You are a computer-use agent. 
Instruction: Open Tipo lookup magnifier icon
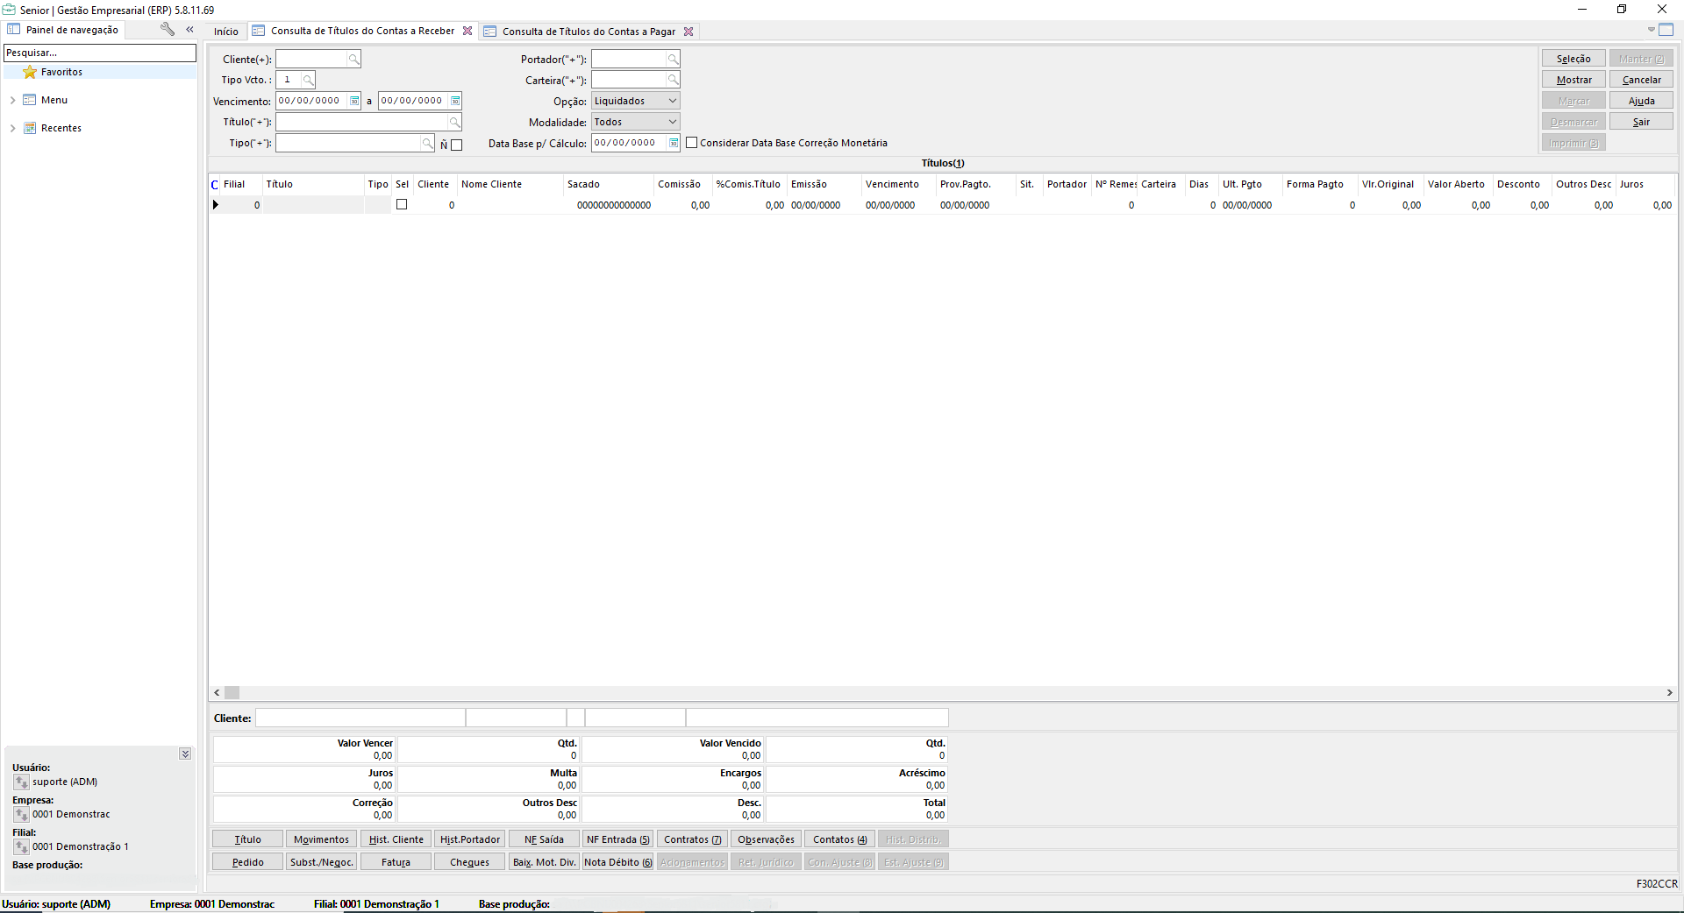point(427,143)
